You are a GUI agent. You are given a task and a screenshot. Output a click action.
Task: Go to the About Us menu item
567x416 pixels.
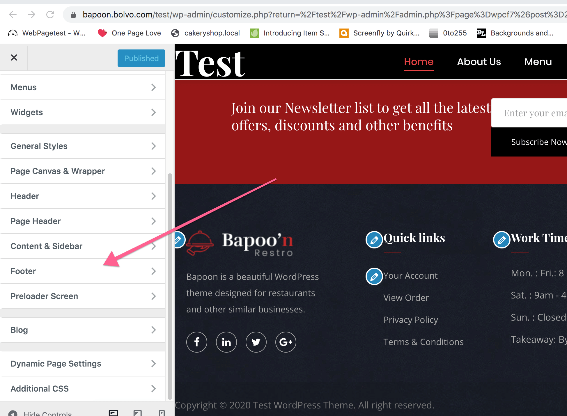479,62
